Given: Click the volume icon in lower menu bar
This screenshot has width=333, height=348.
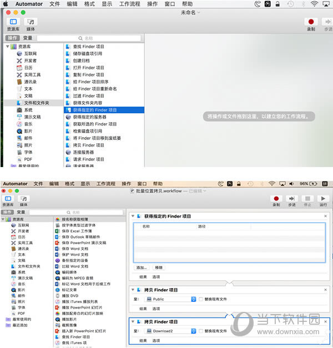Looking at the screenshot, I should [x=291, y=184].
